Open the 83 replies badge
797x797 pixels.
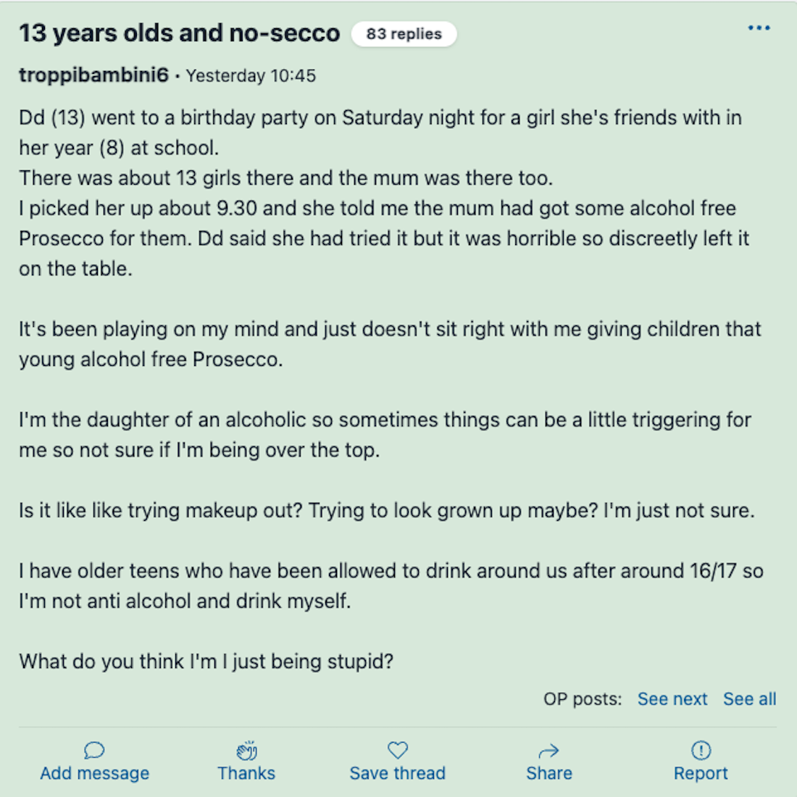pyautogui.click(x=404, y=34)
